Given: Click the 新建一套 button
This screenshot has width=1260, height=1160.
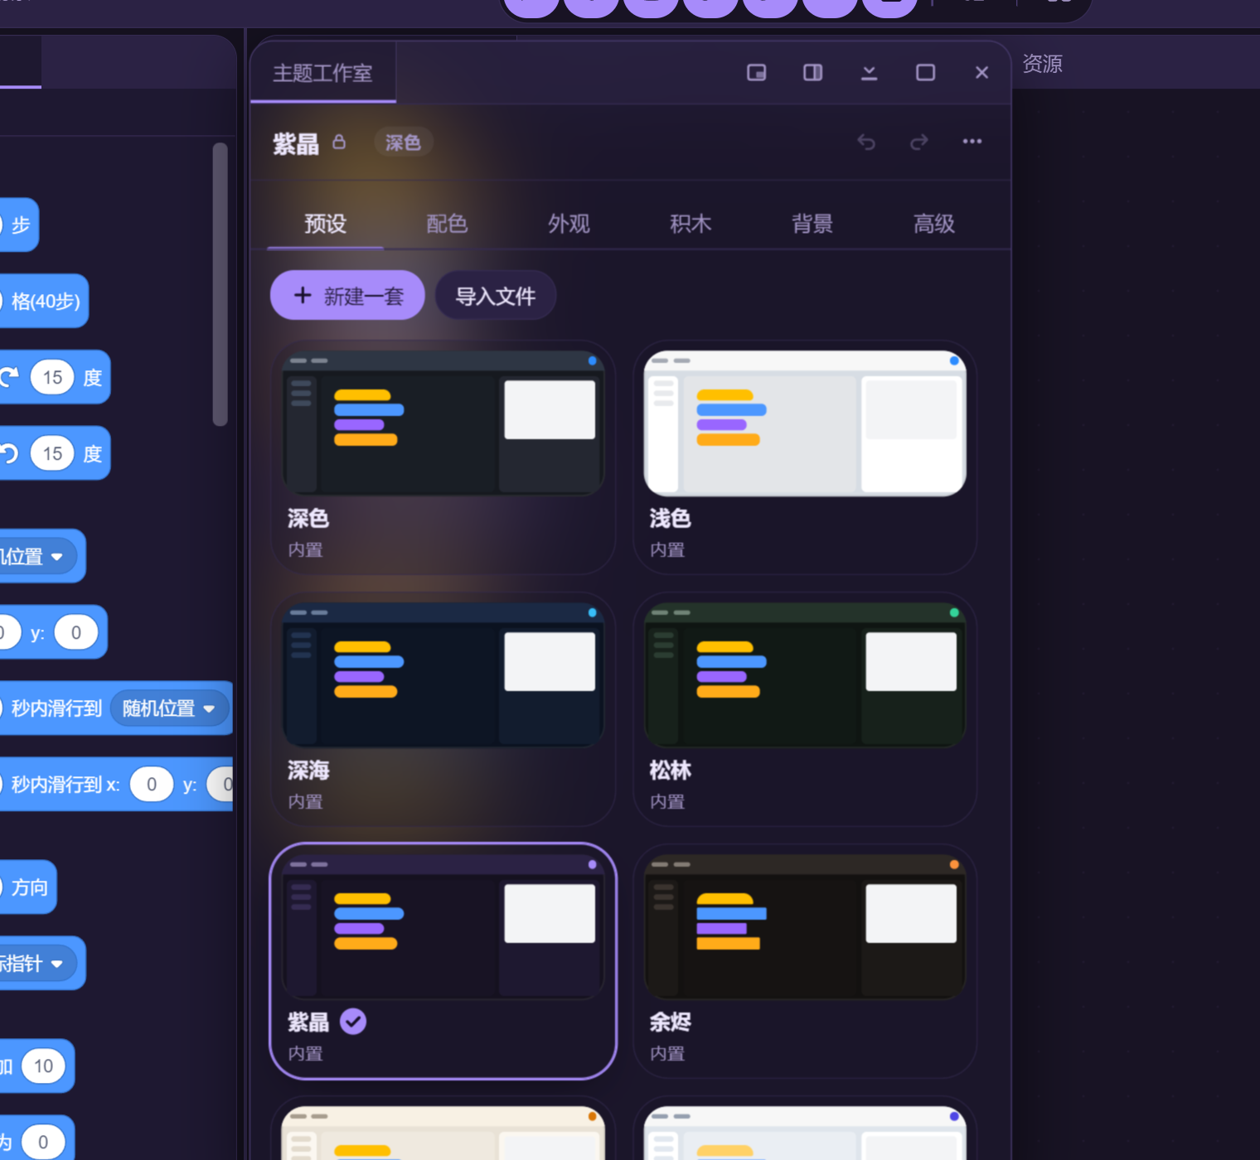Looking at the screenshot, I should click(x=347, y=296).
